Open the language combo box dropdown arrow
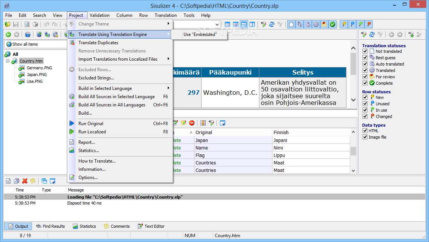 [217, 24]
